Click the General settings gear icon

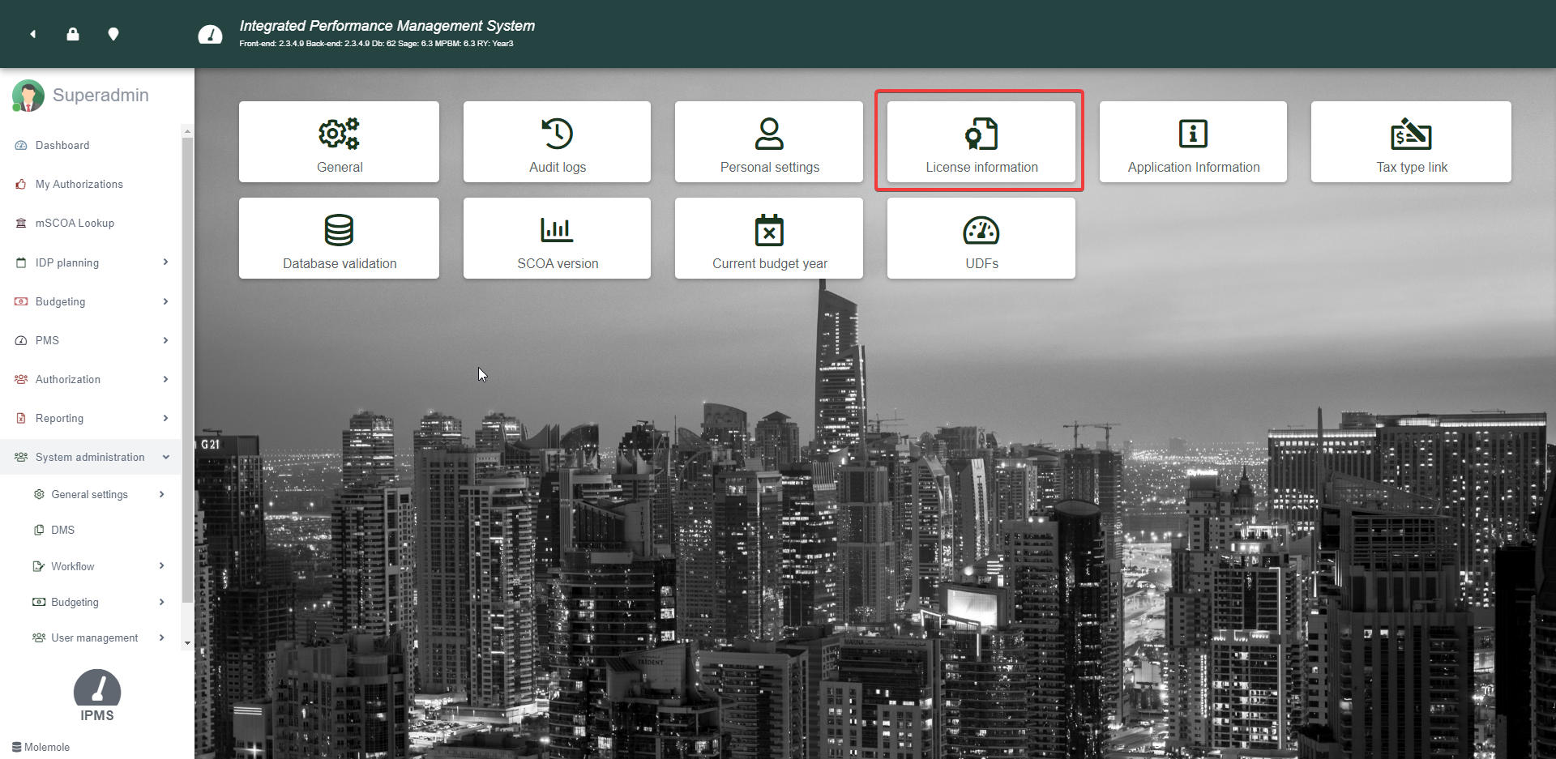39,494
